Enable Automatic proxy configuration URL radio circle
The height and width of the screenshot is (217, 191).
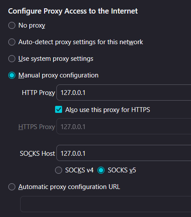(x=12, y=187)
